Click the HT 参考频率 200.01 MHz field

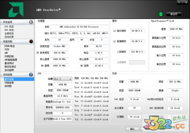click(x=60, y=53)
